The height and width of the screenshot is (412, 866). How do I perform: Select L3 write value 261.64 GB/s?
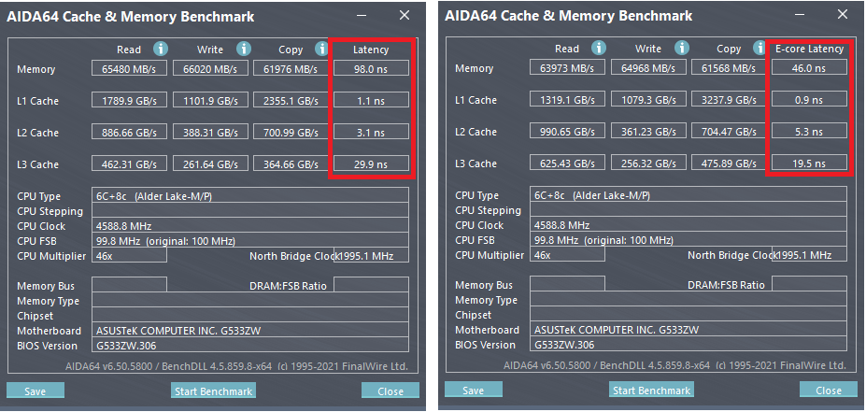[x=210, y=163]
